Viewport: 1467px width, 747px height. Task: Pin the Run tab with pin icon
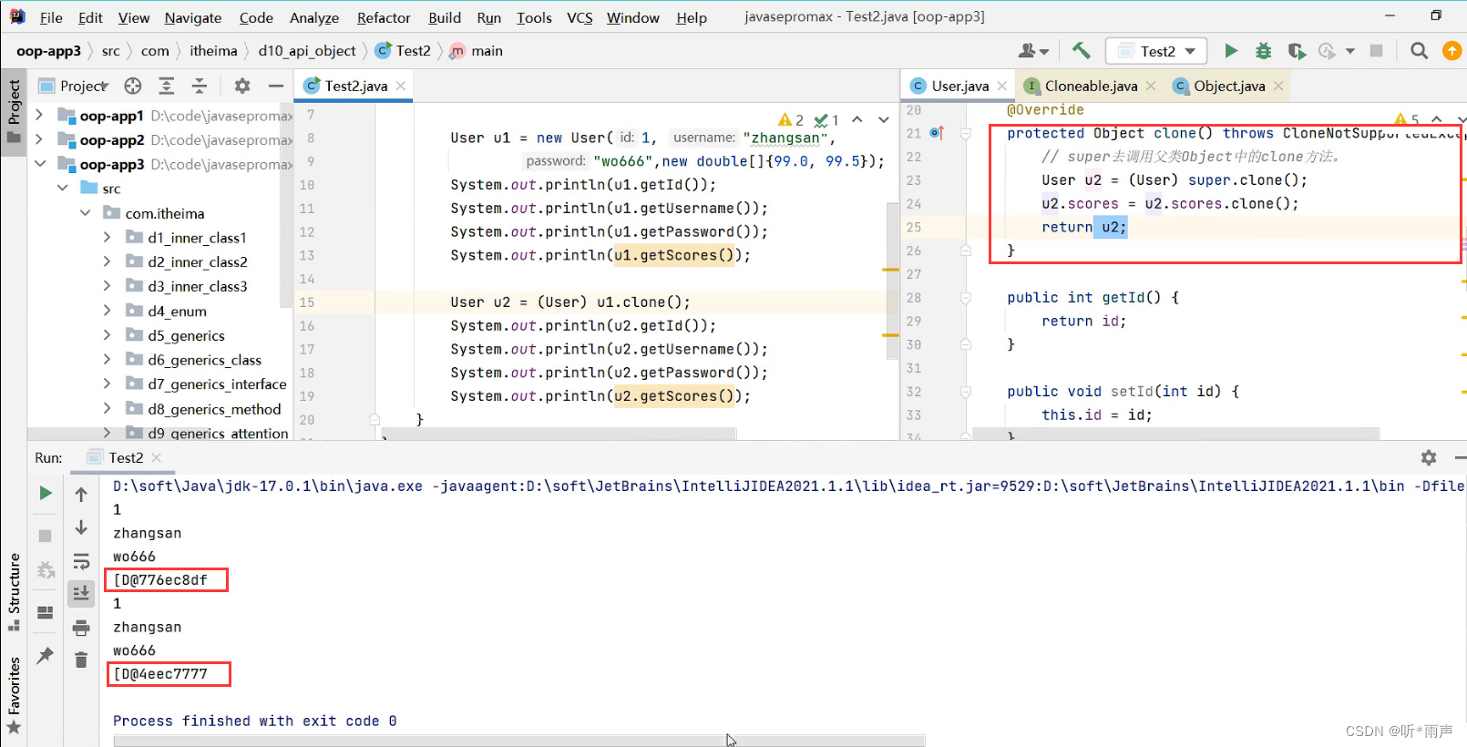[45, 655]
